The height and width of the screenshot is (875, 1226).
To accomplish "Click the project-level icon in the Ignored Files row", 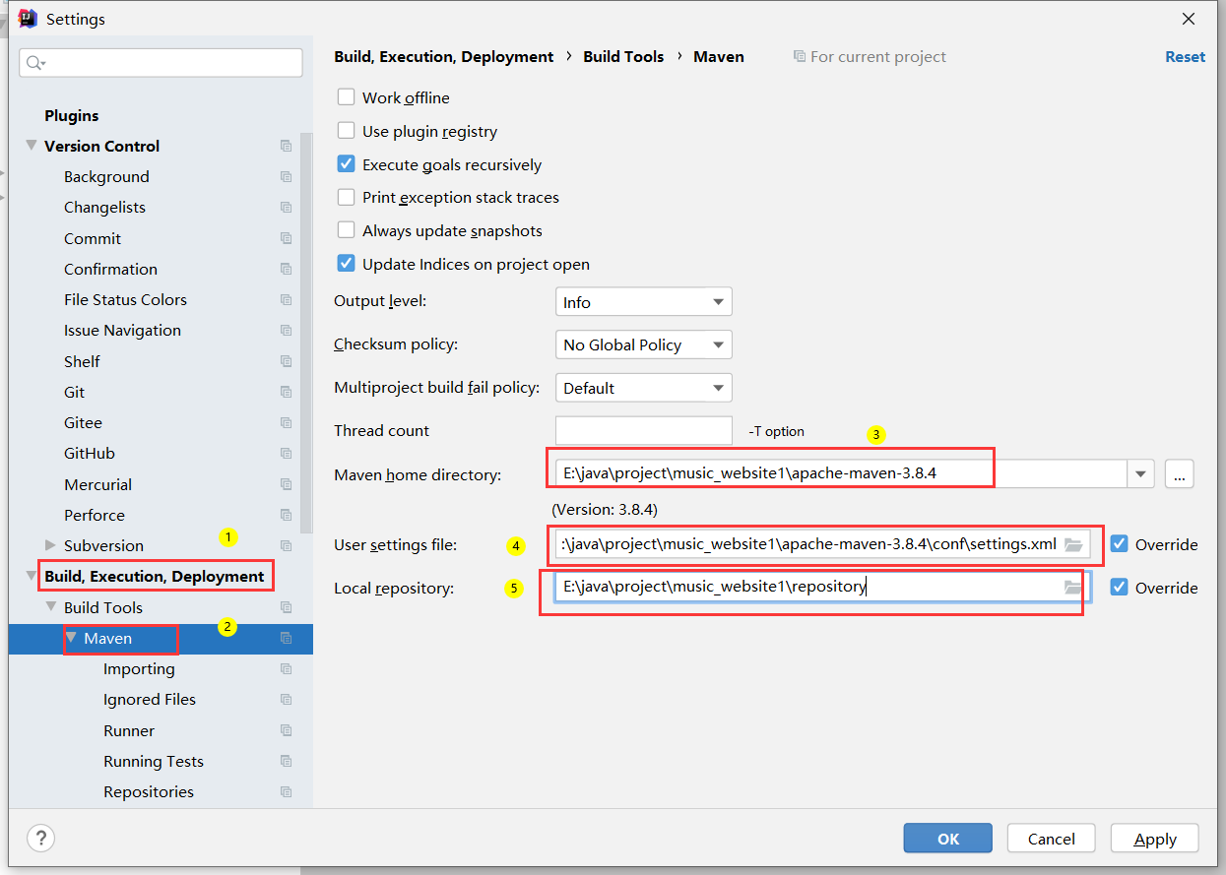I will click(x=286, y=700).
